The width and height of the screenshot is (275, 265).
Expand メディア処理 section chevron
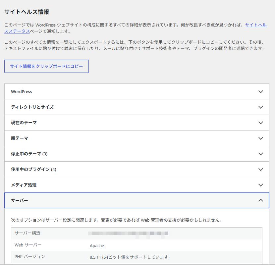(x=261, y=185)
